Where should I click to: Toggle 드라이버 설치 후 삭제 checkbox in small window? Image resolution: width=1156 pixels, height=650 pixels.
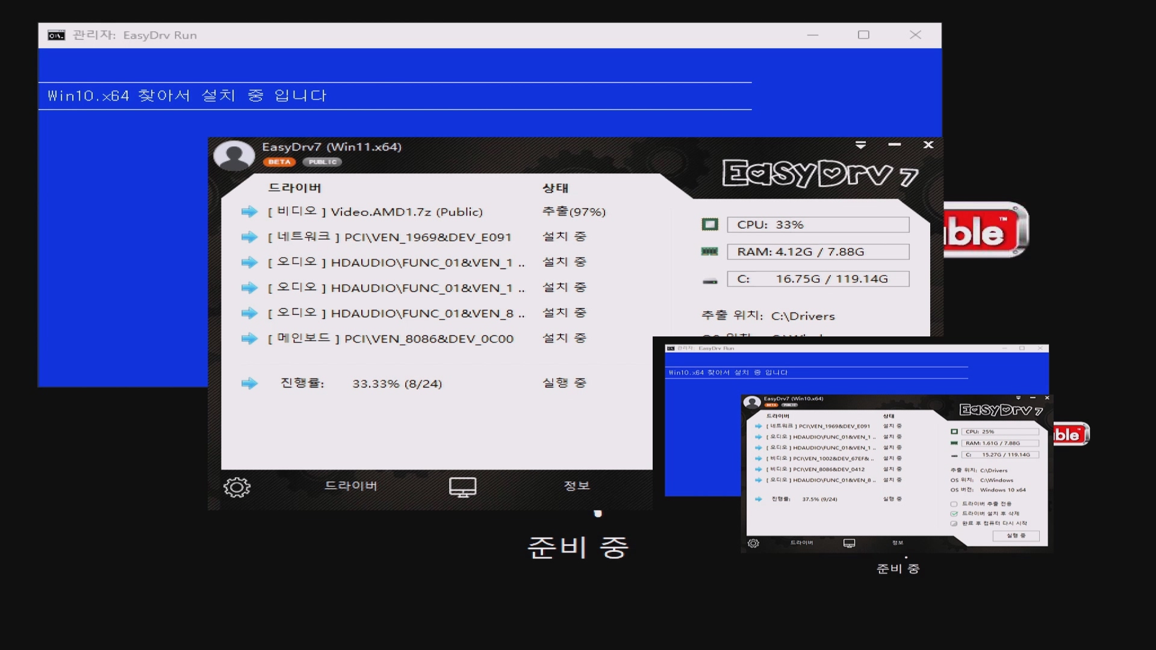(954, 513)
